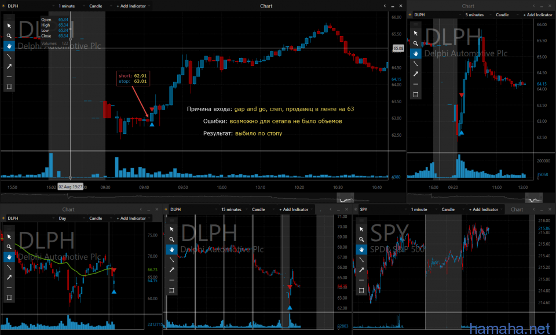Select the pointer tool in the 15 minutes DLPH chart
Screen dimensions: 556x335
coord(171,230)
